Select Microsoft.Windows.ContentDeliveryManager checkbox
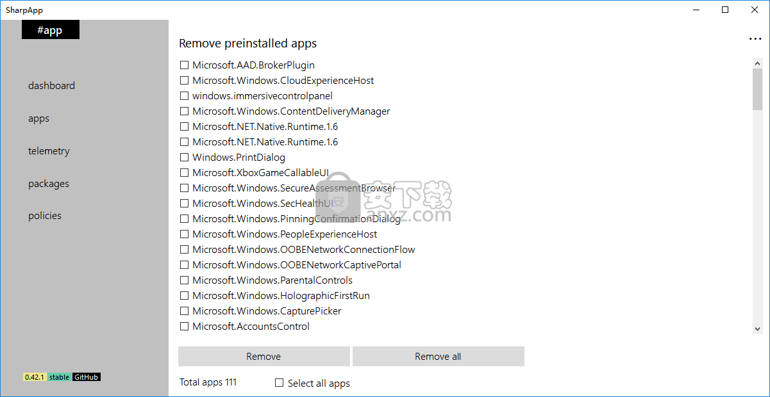 tap(185, 111)
